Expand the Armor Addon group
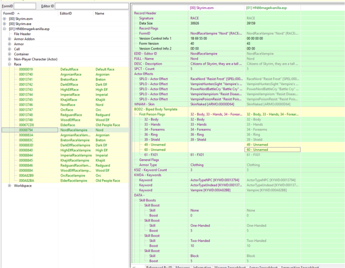 pos(10,39)
